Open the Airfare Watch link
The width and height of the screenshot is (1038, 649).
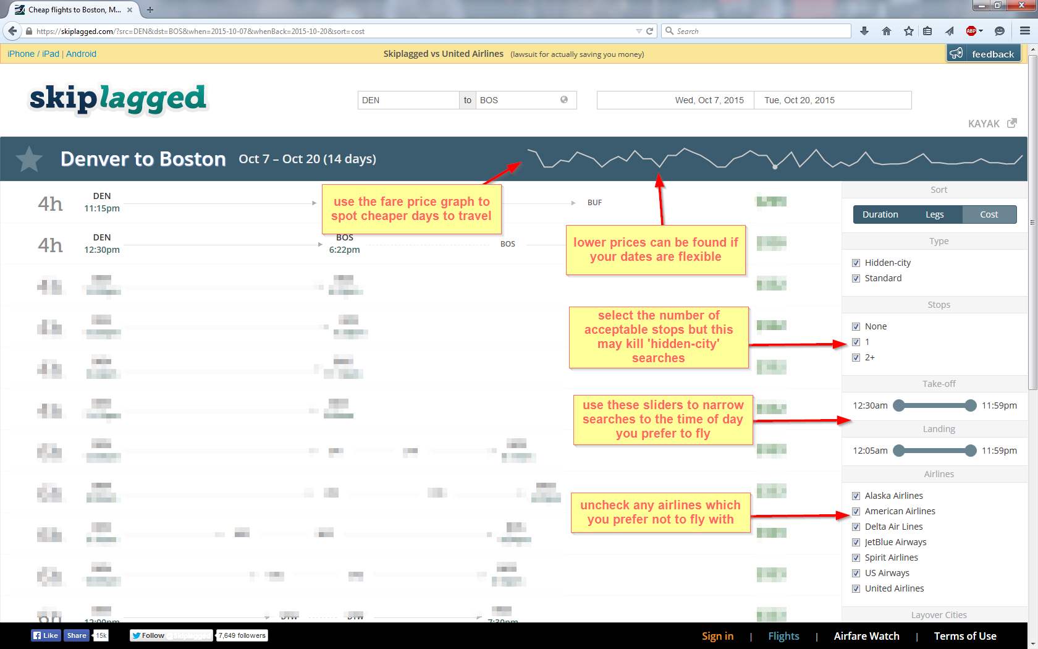(x=866, y=636)
